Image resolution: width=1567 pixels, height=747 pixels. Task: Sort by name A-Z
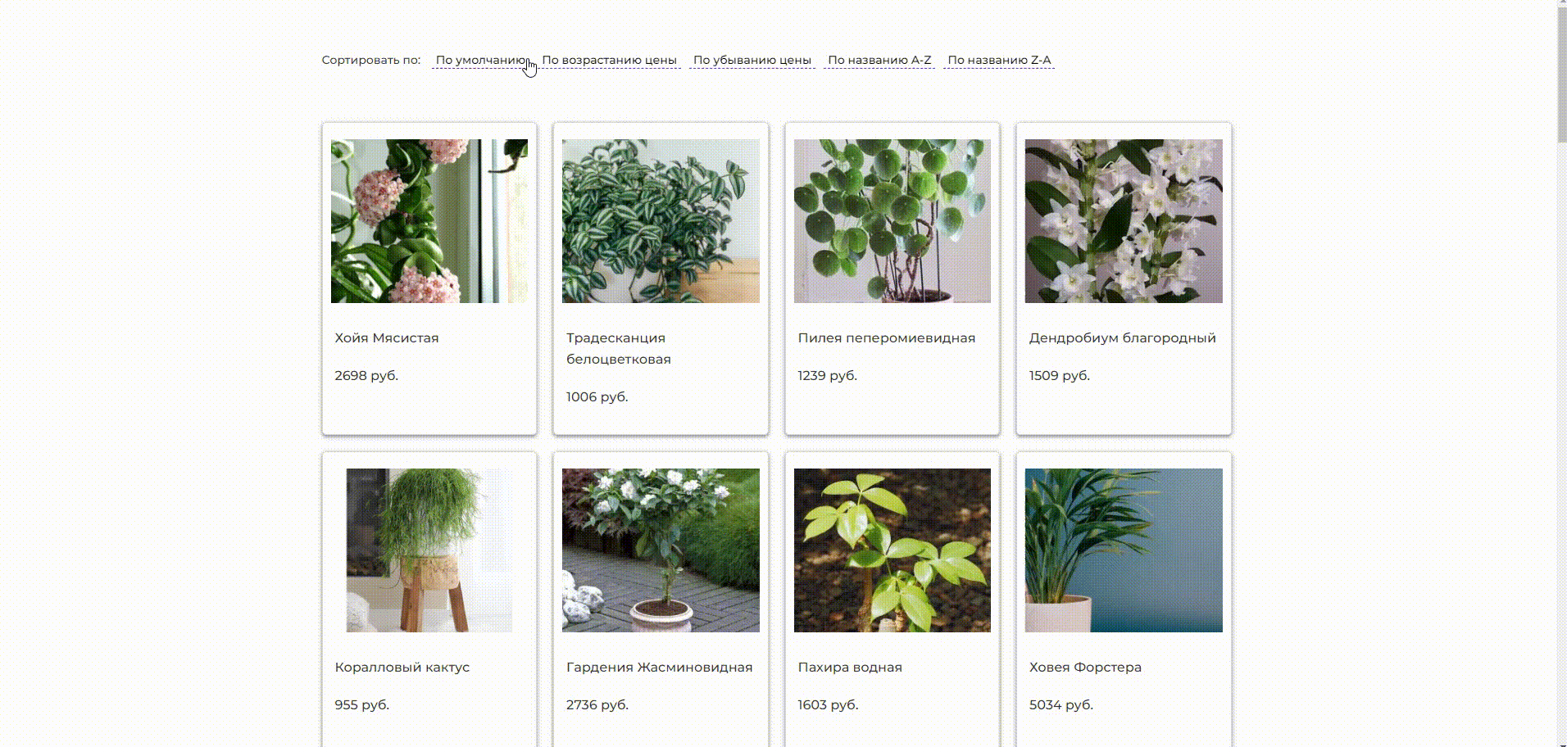[x=879, y=60]
